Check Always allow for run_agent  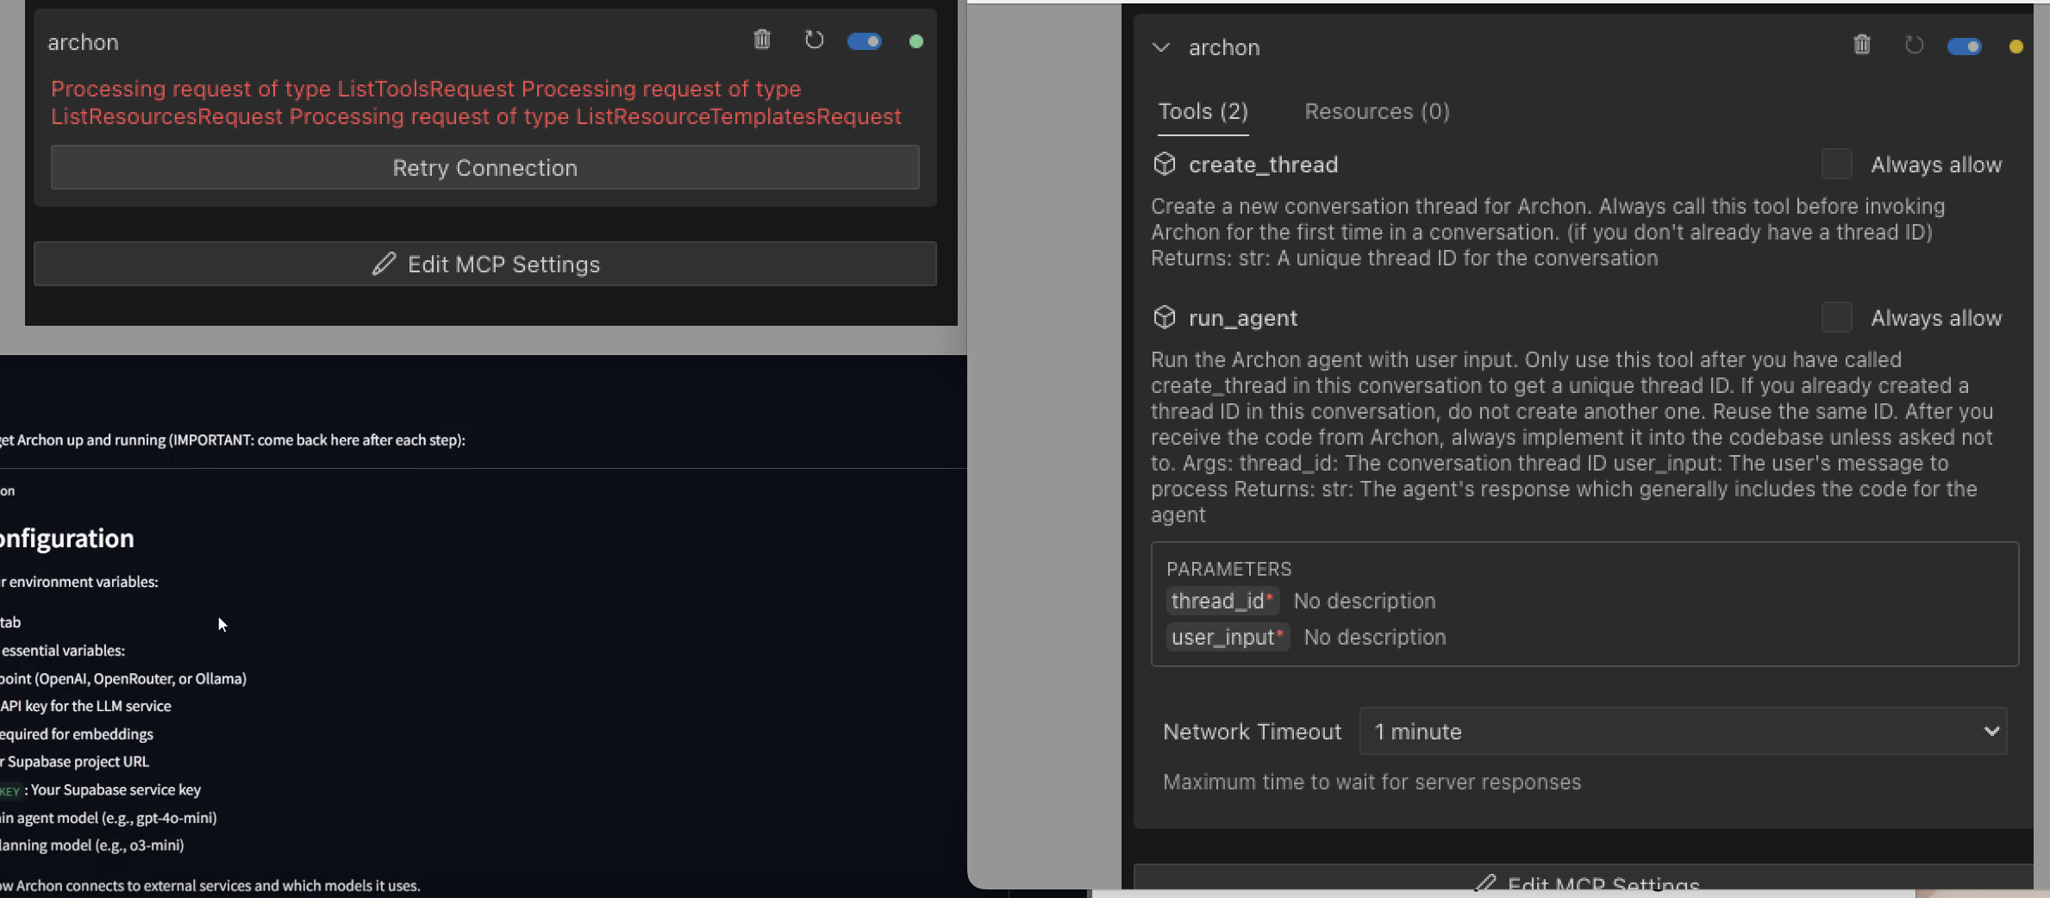[1836, 317]
